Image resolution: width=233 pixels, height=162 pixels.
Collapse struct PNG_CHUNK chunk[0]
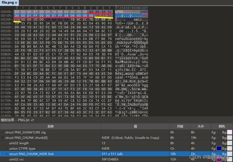[x=2, y=137]
